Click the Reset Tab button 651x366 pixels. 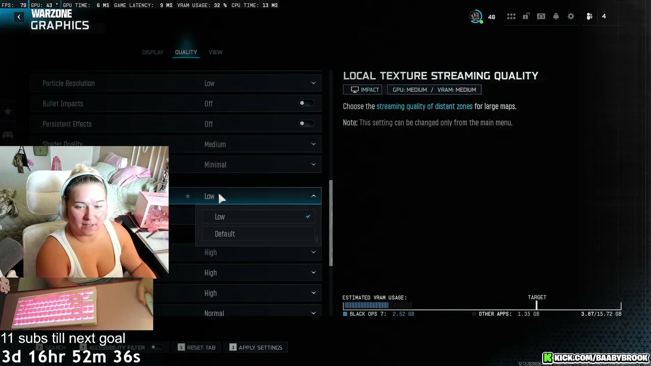click(x=196, y=347)
